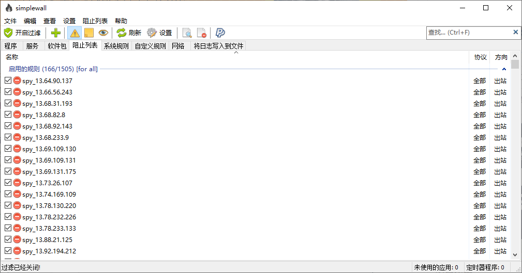Sort the list by the 名称 column header
Viewport: 522px width, 273px height.
point(12,57)
